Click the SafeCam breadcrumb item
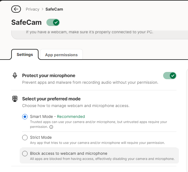The image size is (188, 172). [54, 9]
